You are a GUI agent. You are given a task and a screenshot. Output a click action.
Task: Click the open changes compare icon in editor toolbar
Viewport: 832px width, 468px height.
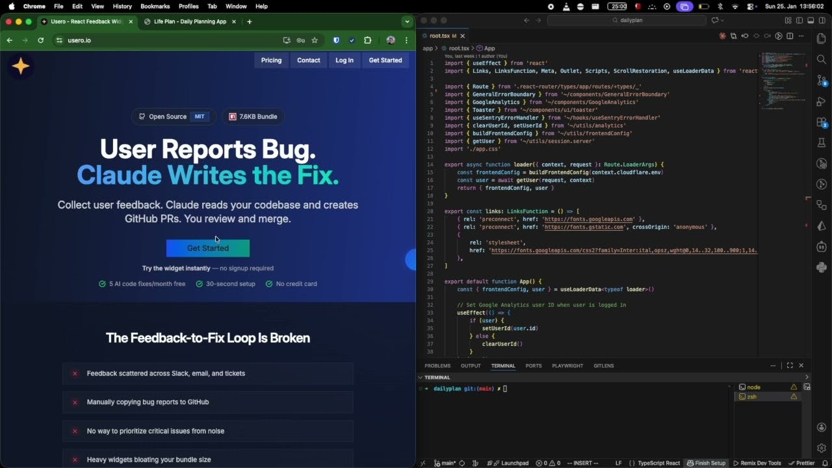[734, 36]
